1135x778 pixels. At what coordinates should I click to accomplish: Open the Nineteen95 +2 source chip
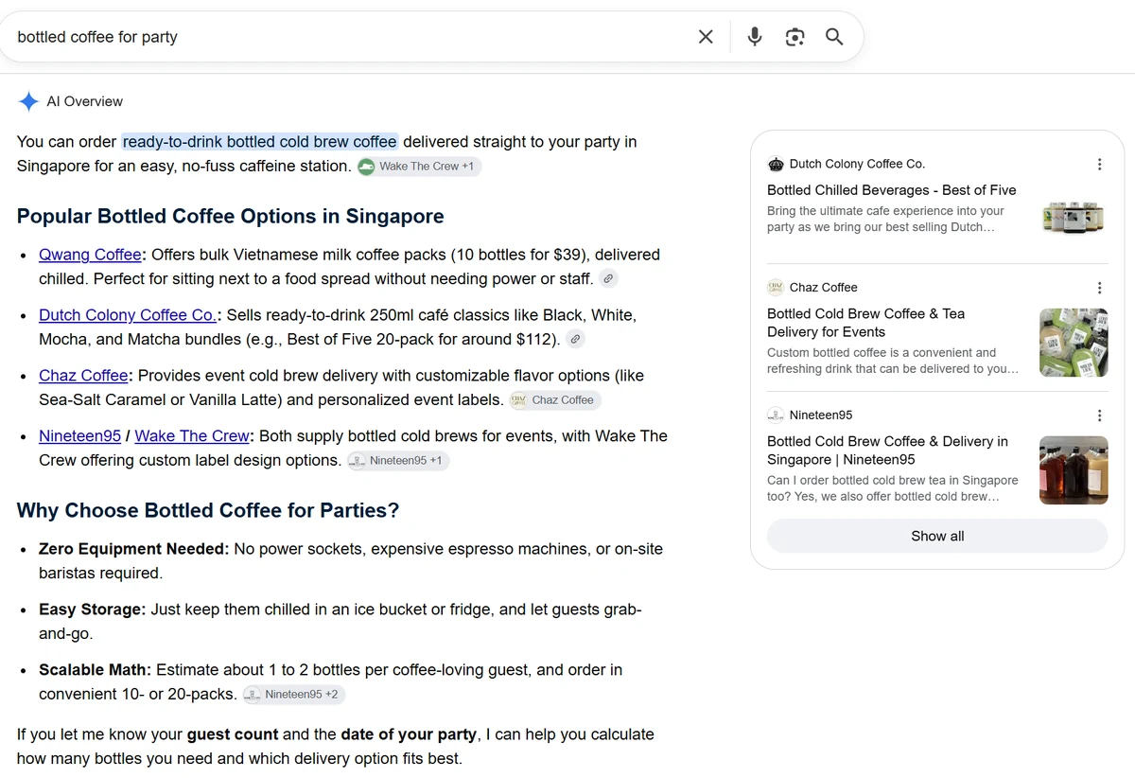[x=294, y=695]
